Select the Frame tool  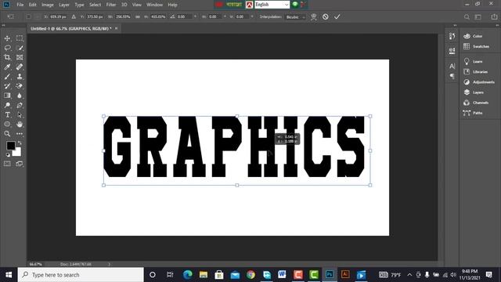(x=20, y=57)
